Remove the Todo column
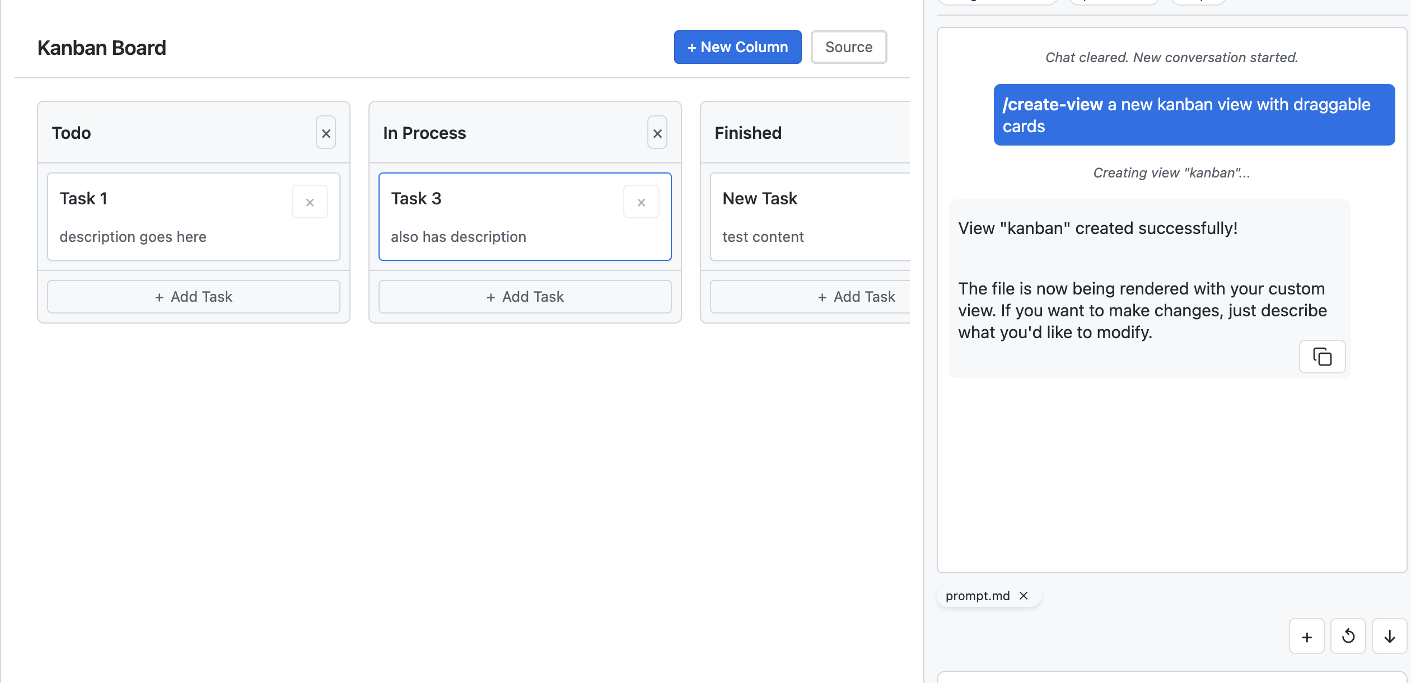 [326, 133]
